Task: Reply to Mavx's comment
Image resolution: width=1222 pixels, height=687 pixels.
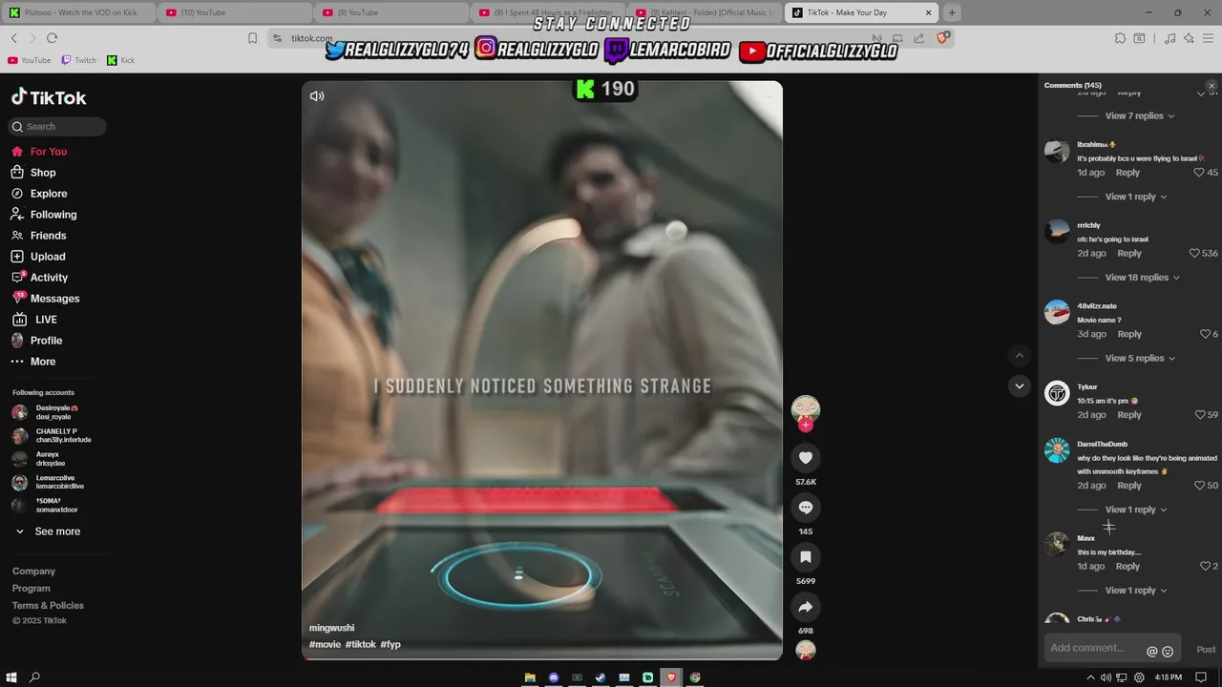Action: pos(1127,567)
